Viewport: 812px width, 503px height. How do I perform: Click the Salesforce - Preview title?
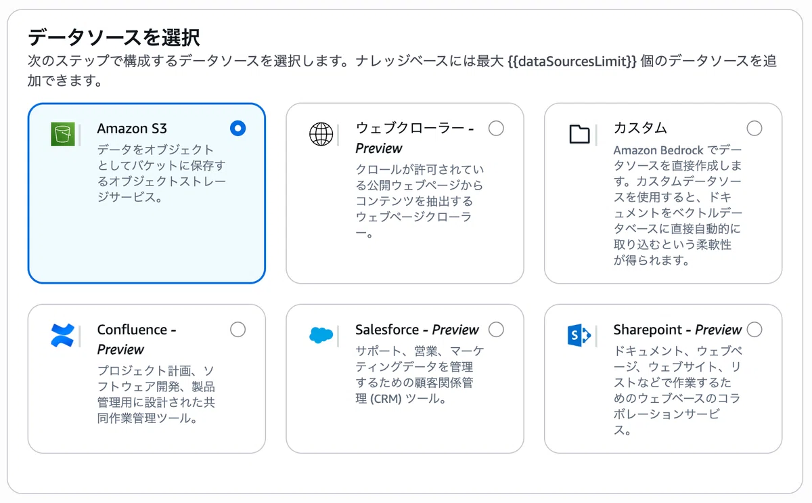coord(417,330)
